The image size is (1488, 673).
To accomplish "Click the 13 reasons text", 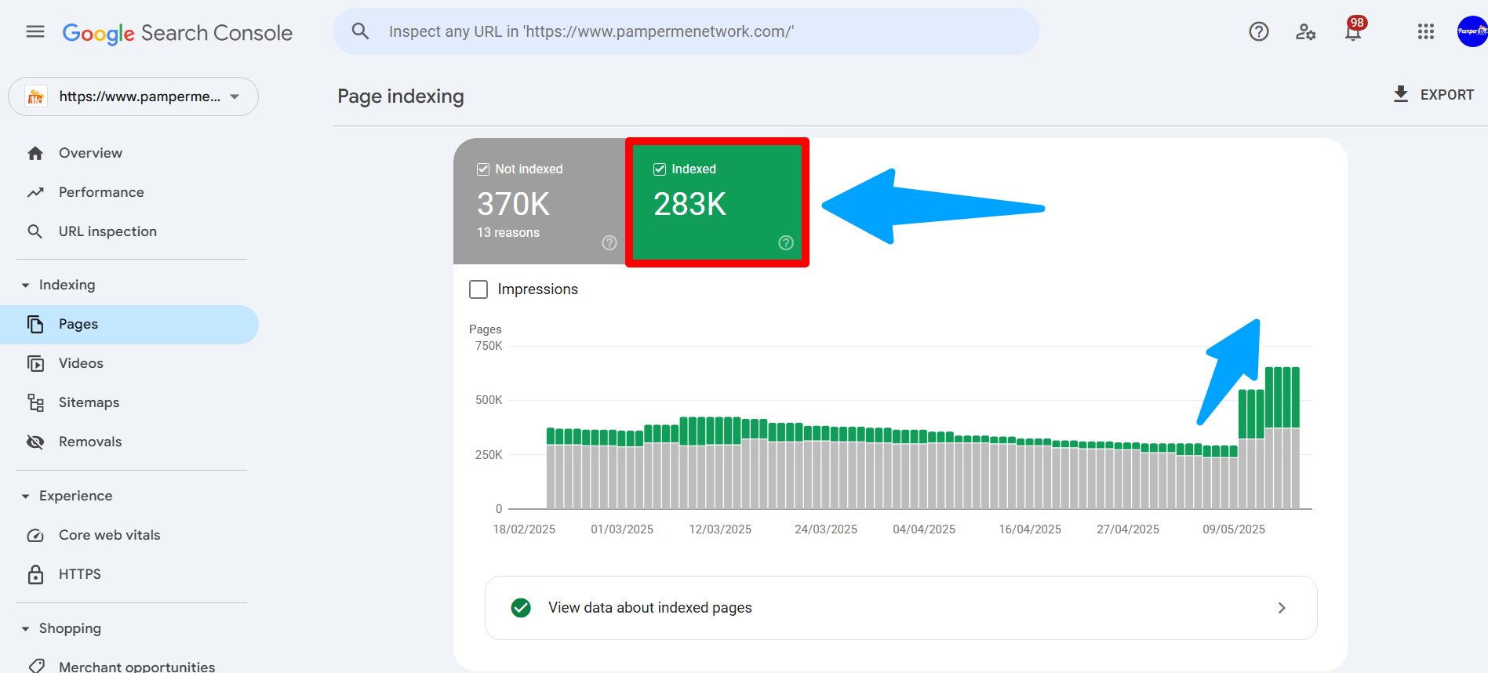I will pos(508,233).
